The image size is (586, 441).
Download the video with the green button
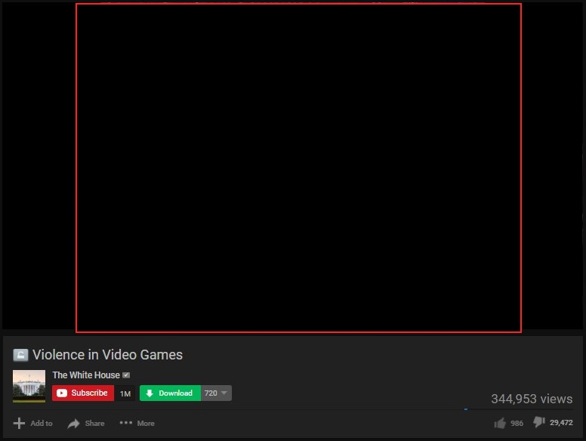[170, 393]
